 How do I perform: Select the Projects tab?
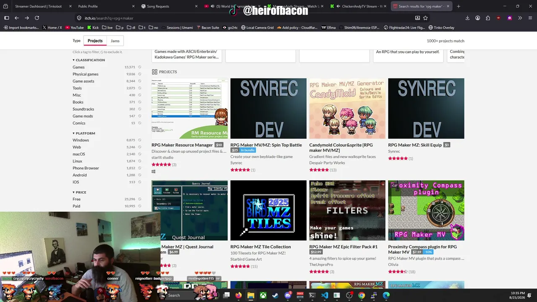click(95, 41)
